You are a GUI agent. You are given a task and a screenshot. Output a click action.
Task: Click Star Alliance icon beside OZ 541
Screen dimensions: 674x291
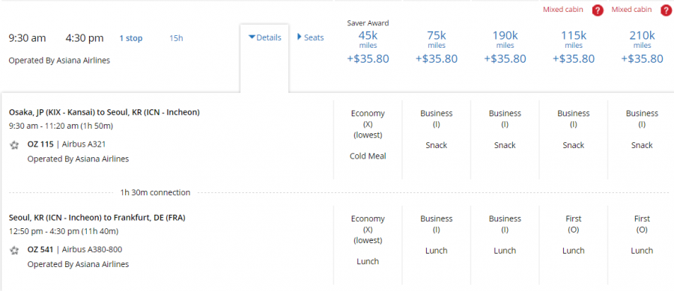click(15, 250)
